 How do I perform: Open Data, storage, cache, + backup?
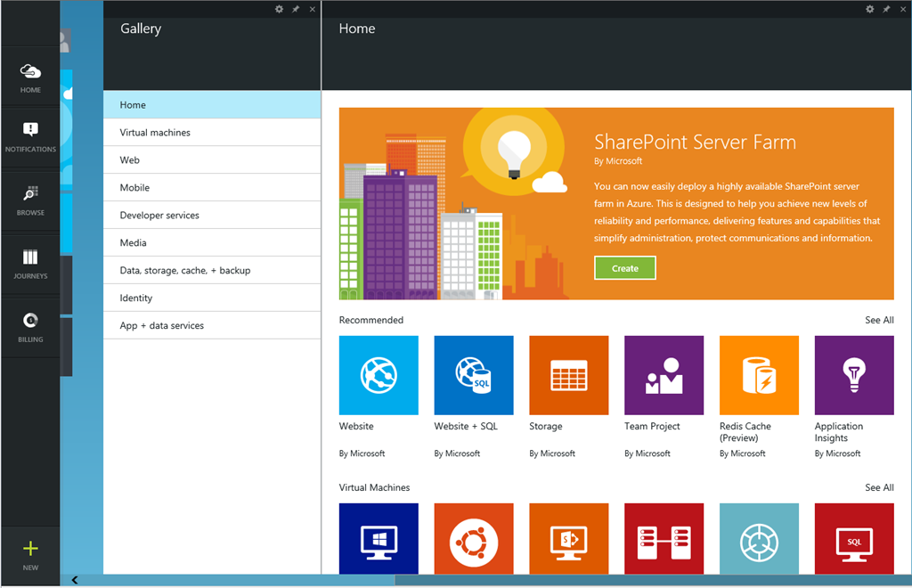tap(212, 271)
